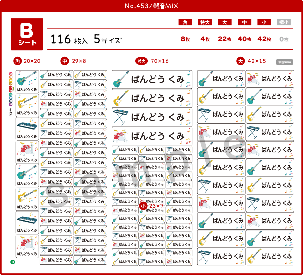Click the teal guitar on the top 70×16 sticker
303x275 pixels.
click(121, 79)
